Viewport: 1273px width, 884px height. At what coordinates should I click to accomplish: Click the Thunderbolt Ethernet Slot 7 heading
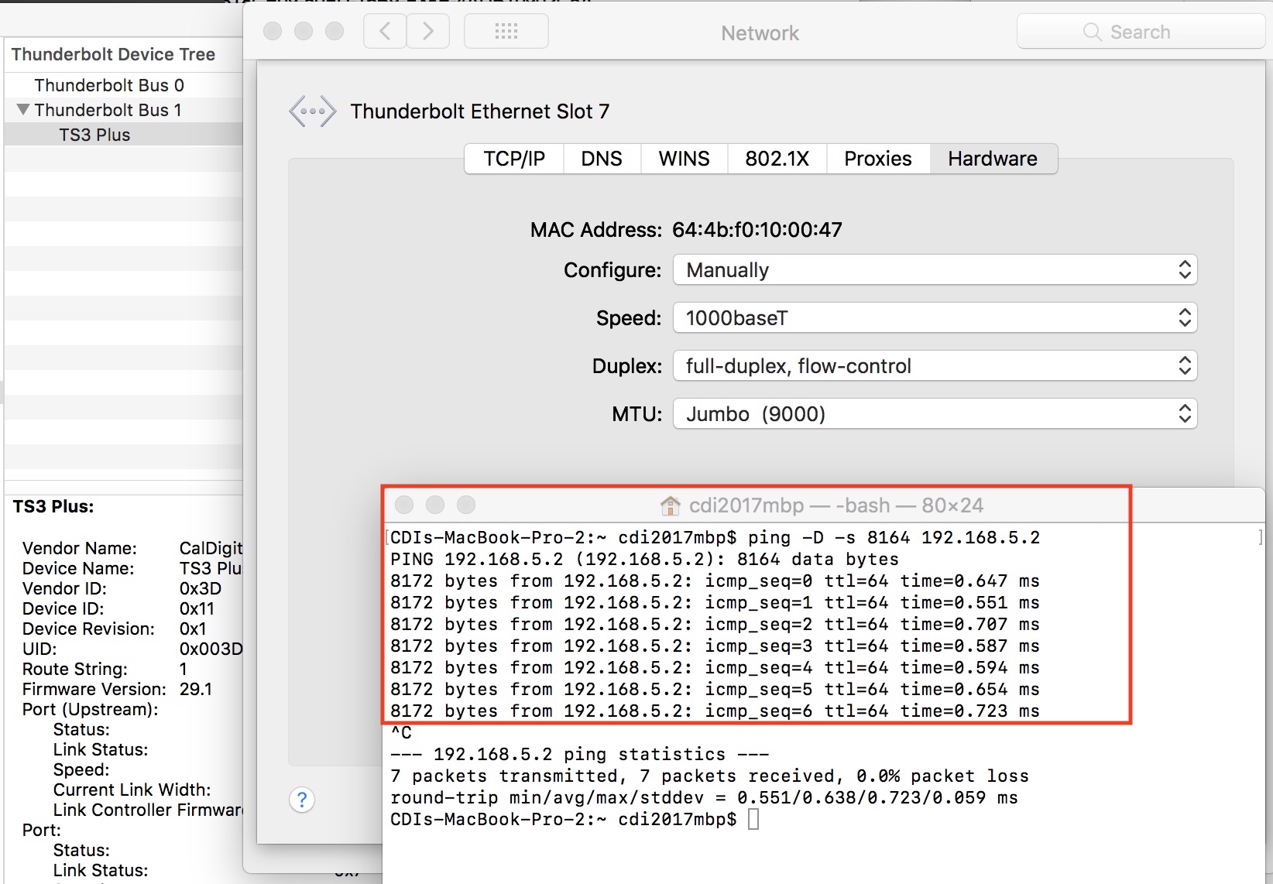click(x=480, y=111)
